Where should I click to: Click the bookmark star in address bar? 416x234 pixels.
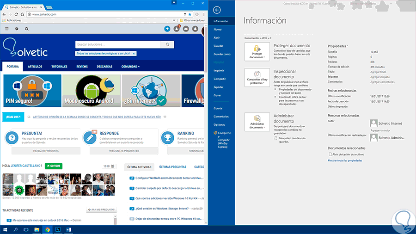(x=190, y=14)
